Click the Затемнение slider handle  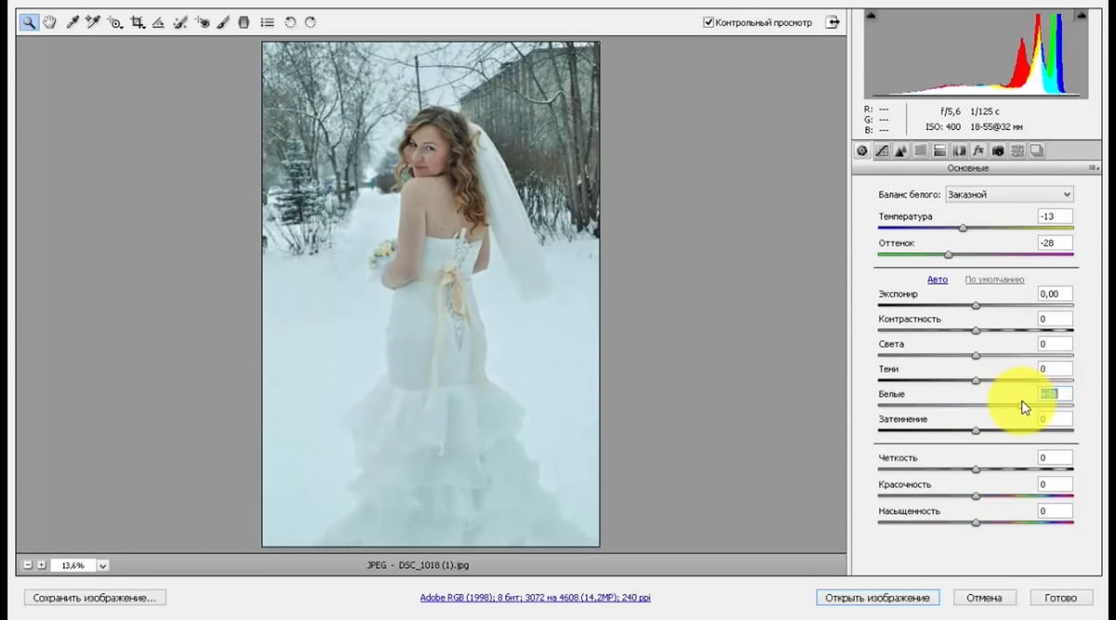pyautogui.click(x=976, y=430)
